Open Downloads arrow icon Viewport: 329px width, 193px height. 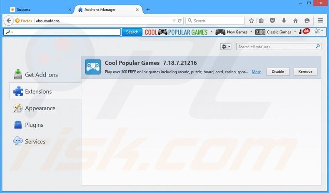coord(284,20)
